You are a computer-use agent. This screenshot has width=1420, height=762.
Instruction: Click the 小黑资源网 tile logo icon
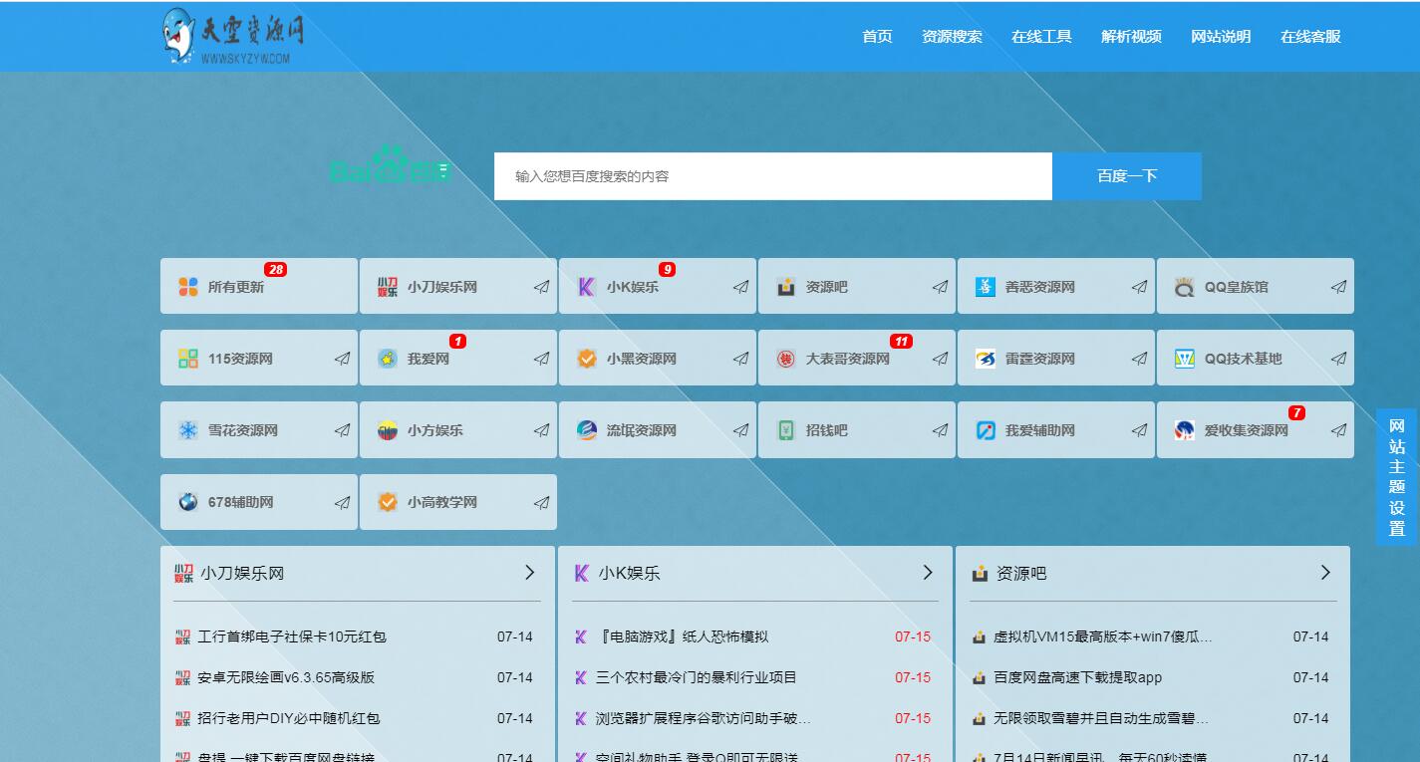(587, 359)
